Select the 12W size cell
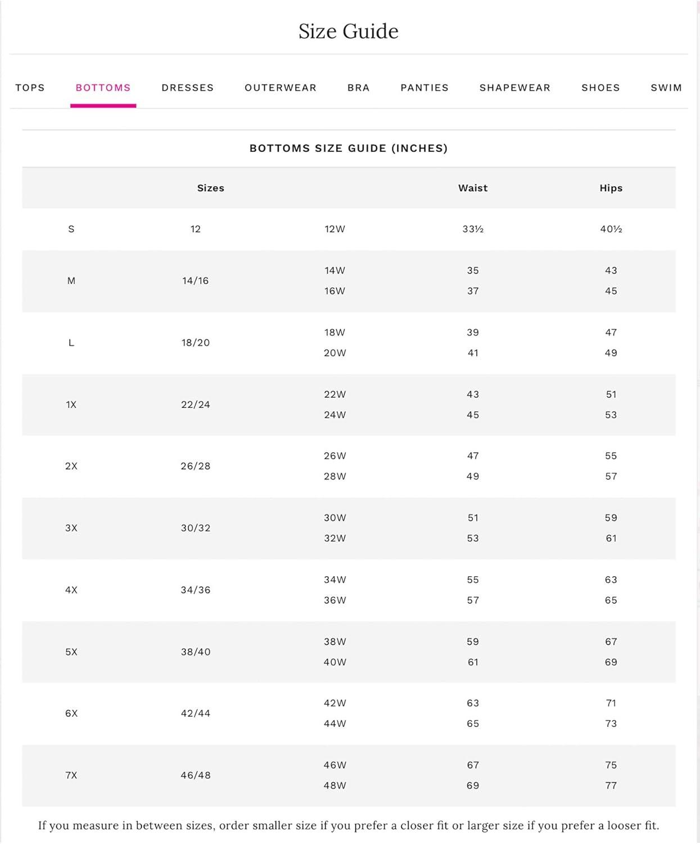The width and height of the screenshot is (700, 844). pos(335,229)
